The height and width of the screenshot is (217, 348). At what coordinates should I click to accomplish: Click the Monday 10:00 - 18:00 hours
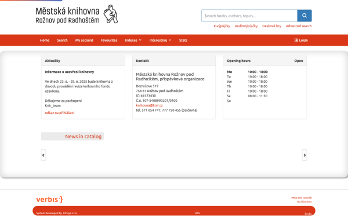click(258, 72)
